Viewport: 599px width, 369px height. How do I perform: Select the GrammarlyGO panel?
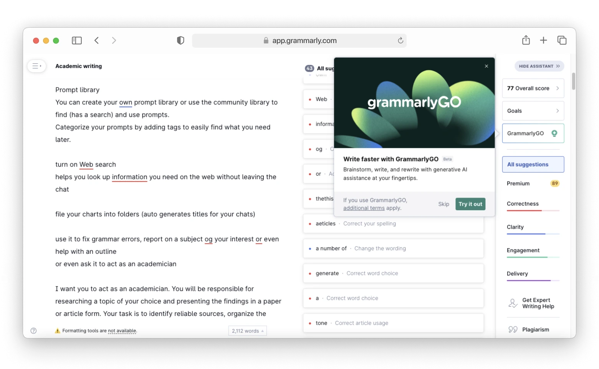tap(533, 133)
